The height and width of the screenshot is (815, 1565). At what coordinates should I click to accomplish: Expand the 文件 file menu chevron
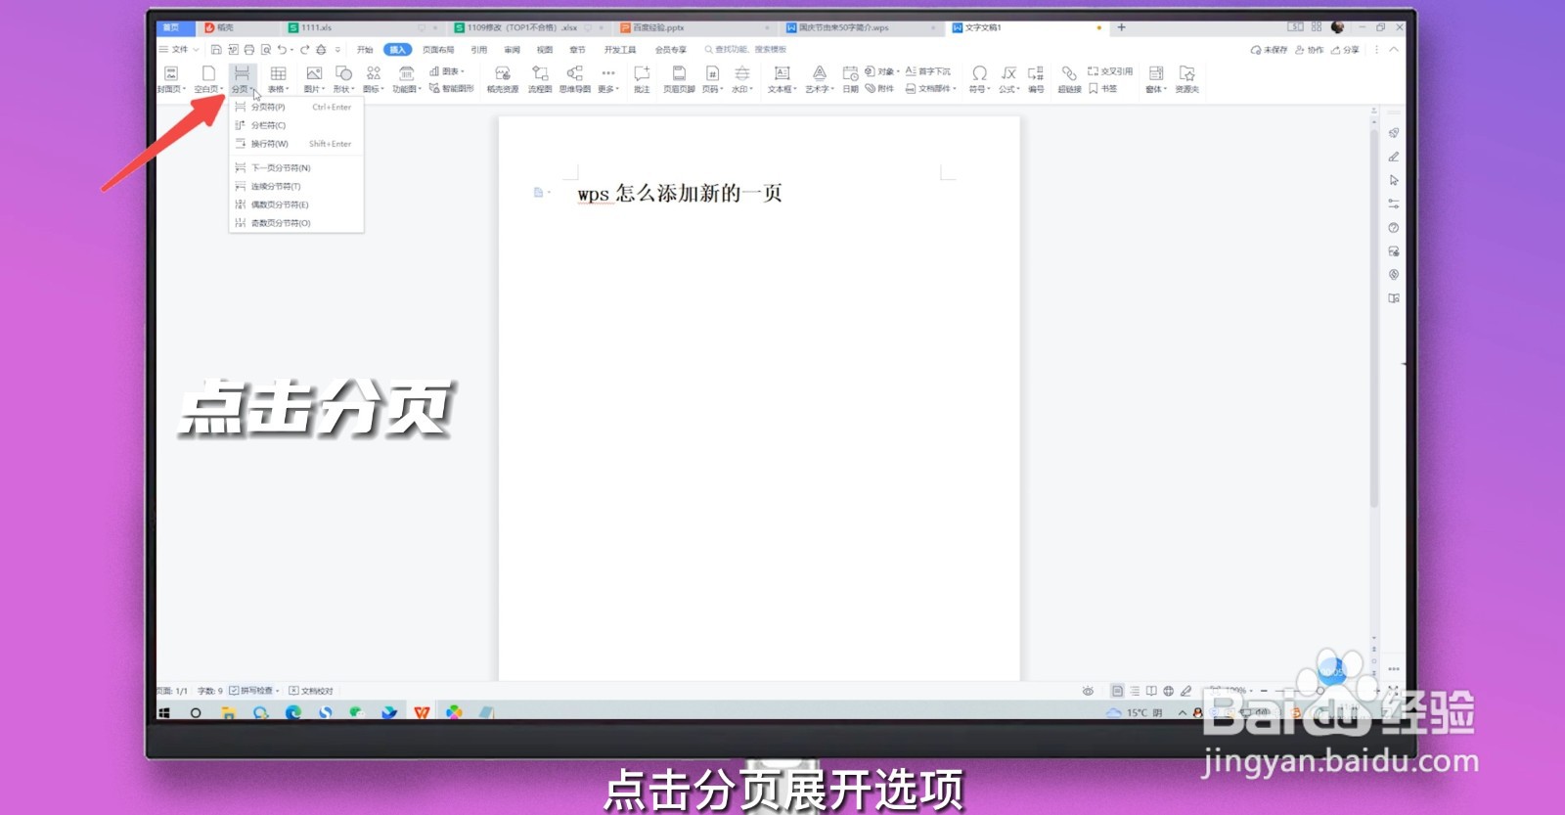tap(196, 49)
